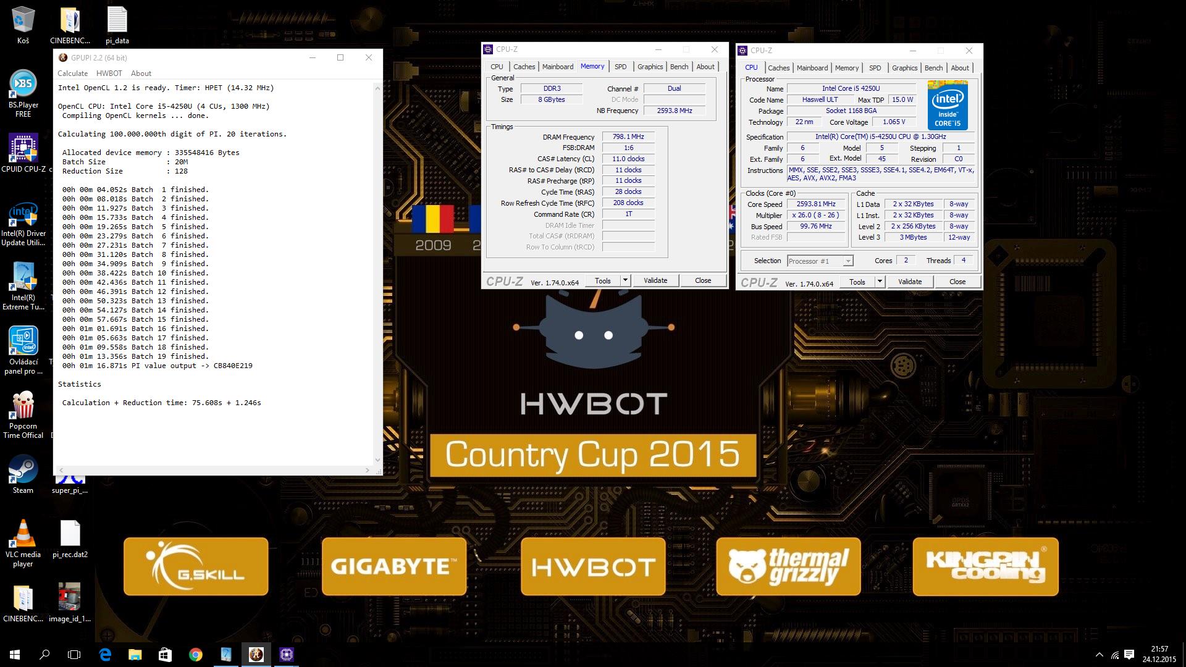Open Graphics tab in Memory CPU-Z window
The width and height of the screenshot is (1186, 667).
click(x=650, y=67)
